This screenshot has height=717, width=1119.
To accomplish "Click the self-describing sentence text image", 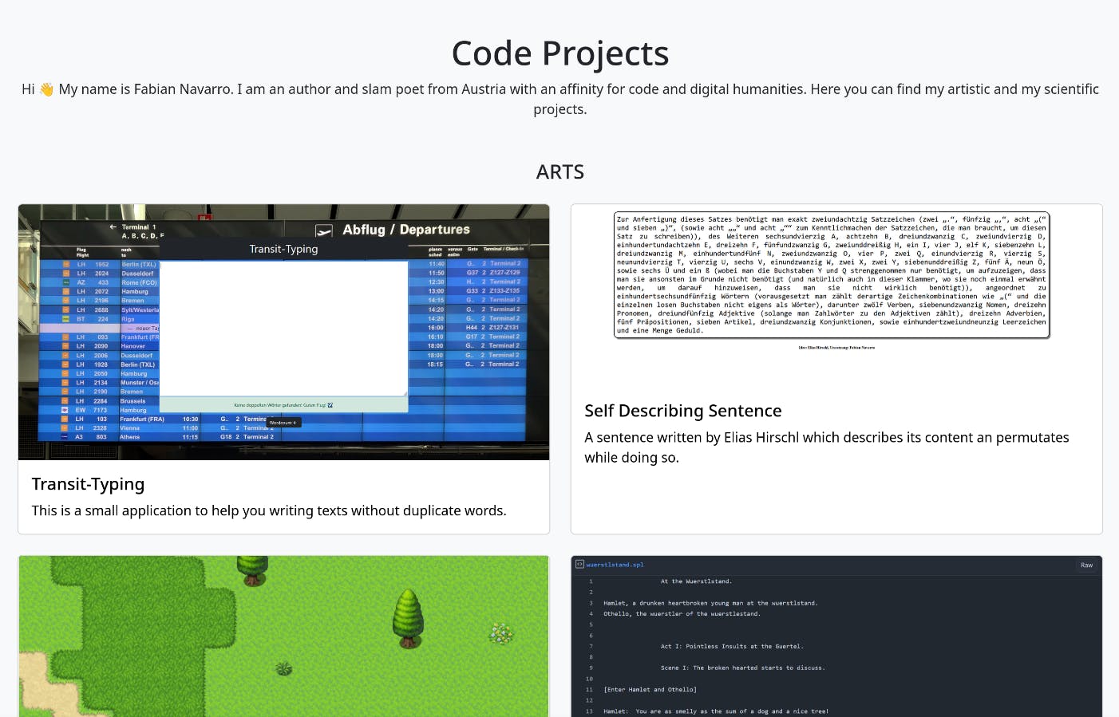I will [x=831, y=275].
